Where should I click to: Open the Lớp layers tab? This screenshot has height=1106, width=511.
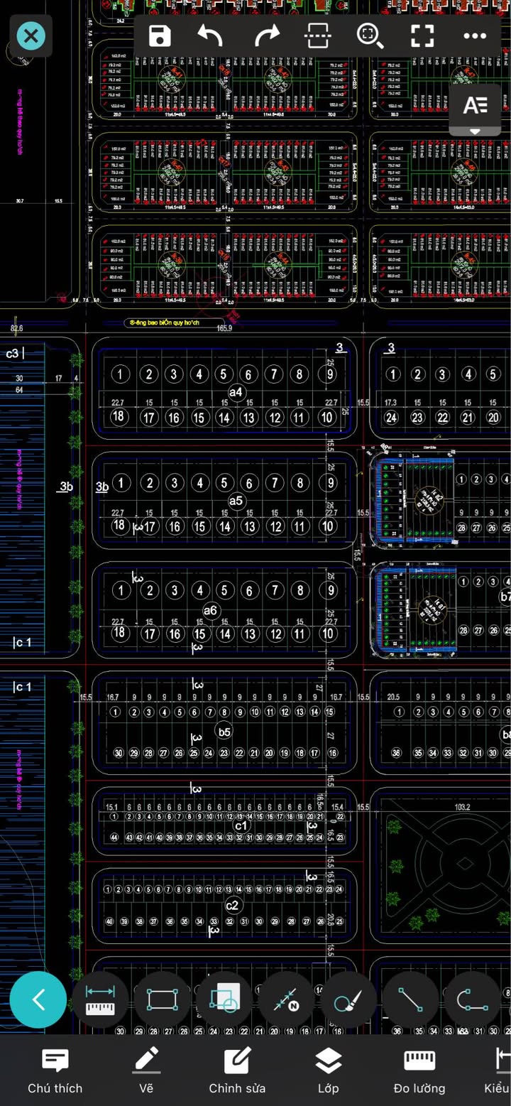pos(328,1070)
